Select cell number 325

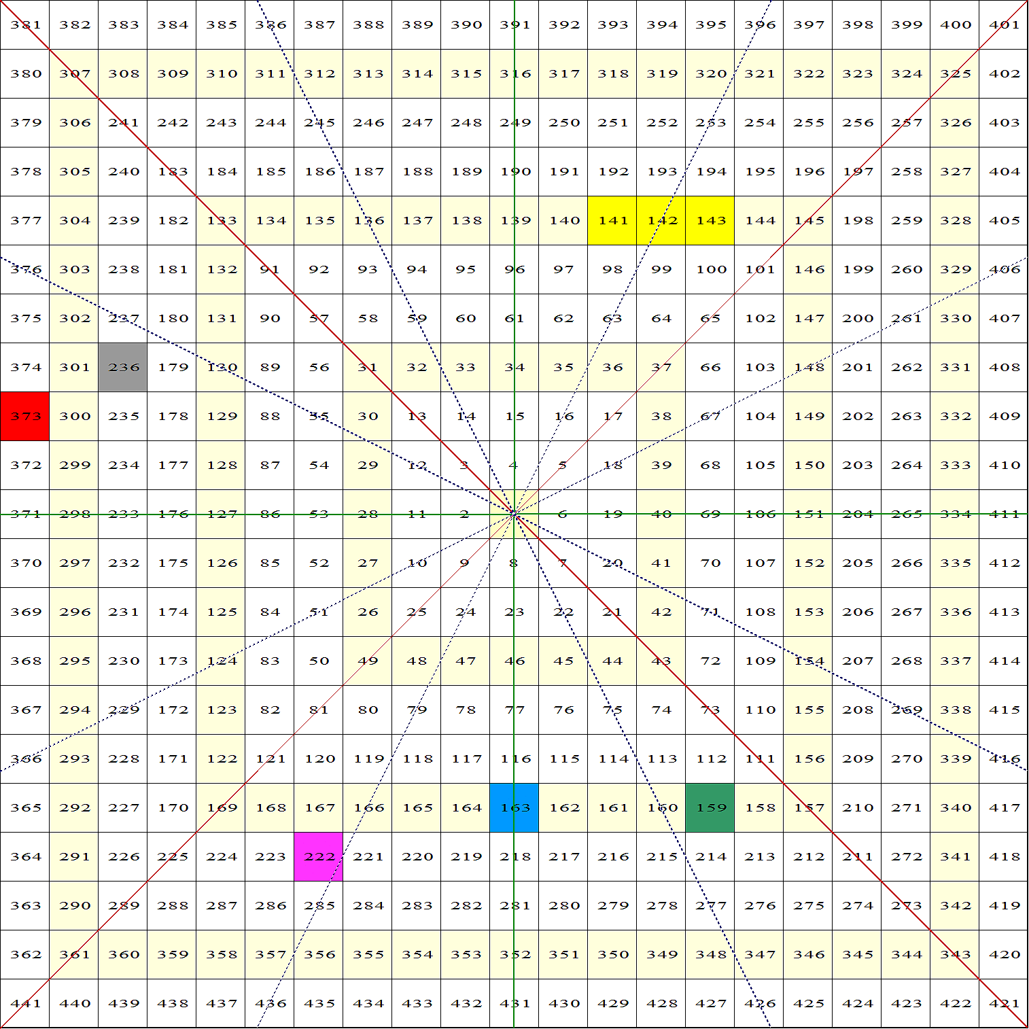pyautogui.click(x=954, y=73)
